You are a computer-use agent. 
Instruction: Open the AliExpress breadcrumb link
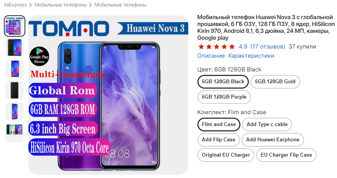tap(15, 5)
